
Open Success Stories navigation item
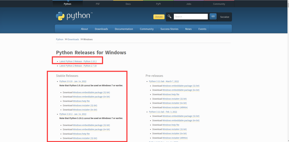coord(169,29)
